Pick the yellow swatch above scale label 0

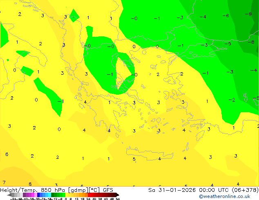point(67,195)
